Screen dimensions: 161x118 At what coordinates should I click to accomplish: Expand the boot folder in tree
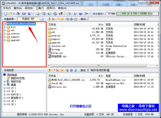5,27
